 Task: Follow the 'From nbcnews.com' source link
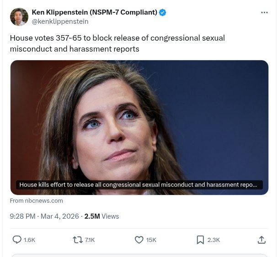[37, 201]
